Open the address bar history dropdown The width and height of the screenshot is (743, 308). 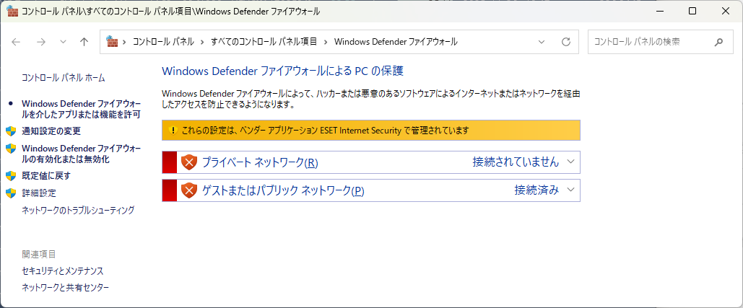coord(542,42)
